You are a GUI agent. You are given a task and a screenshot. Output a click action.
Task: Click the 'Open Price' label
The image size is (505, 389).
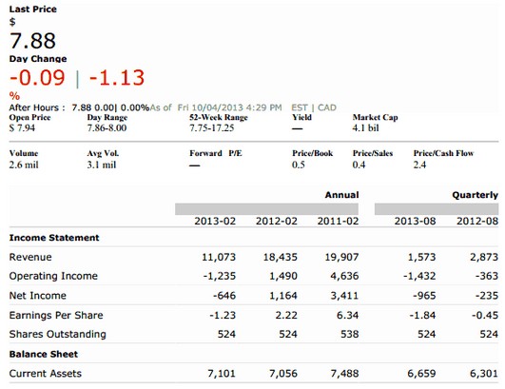point(29,117)
